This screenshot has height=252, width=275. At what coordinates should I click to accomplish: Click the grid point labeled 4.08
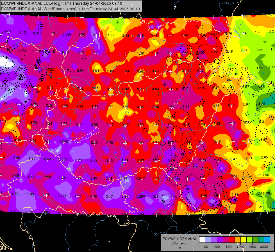click(111, 35)
